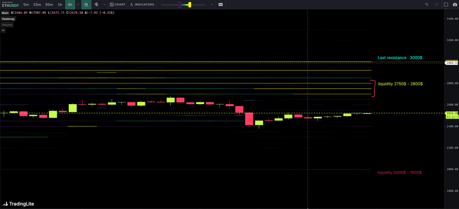The image size is (459, 209).
Task: Collapse the layer list with chevron
Action: click(3, 31)
